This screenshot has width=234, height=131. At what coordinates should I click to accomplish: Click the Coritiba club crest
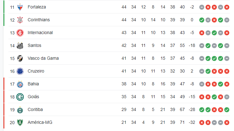pyautogui.click(x=20, y=110)
